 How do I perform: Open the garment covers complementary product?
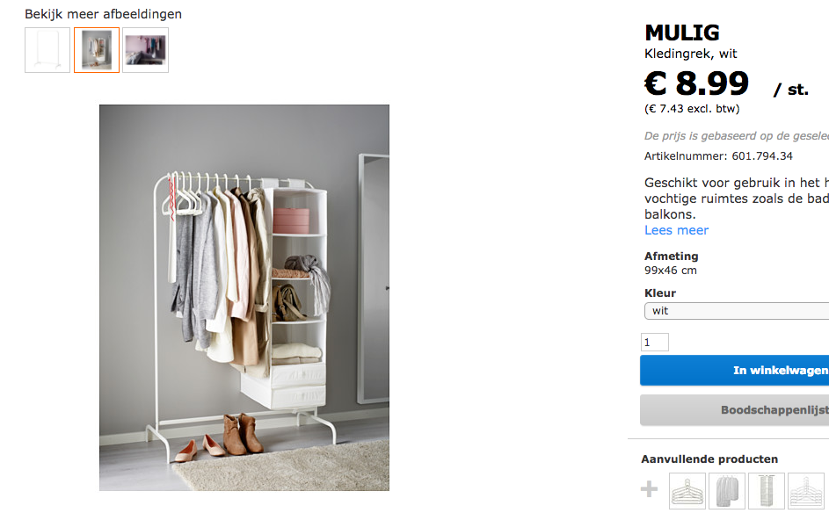pos(727,491)
